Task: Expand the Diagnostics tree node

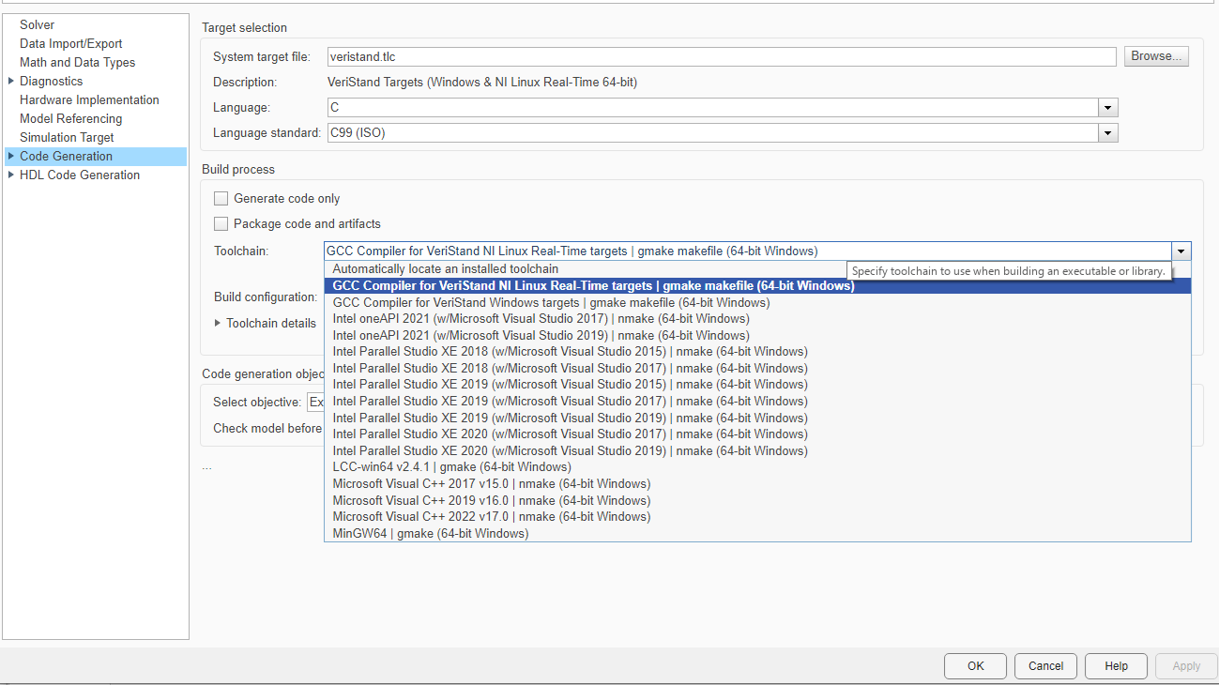Action: (10, 81)
